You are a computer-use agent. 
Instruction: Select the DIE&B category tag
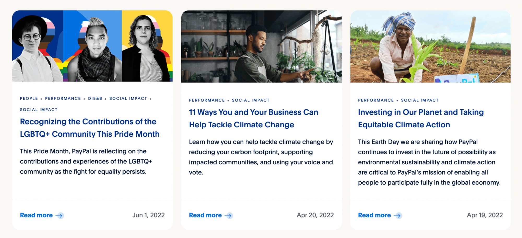click(x=95, y=99)
